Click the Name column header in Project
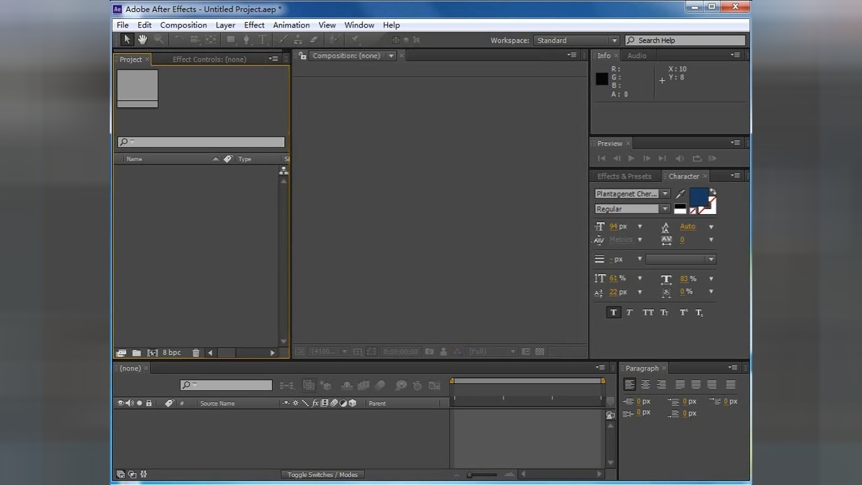The width and height of the screenshot is (862, 485). pyautogui.click(x=134, y=159)
